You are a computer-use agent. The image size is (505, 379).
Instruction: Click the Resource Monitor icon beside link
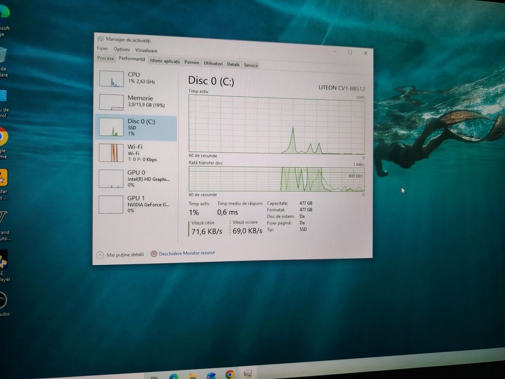[154, 254]
